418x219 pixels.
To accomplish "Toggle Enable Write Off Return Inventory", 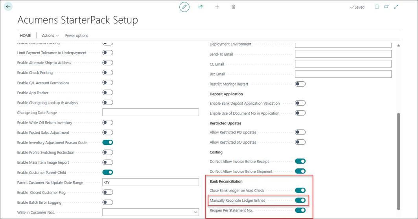I will [x=108, y=122].
